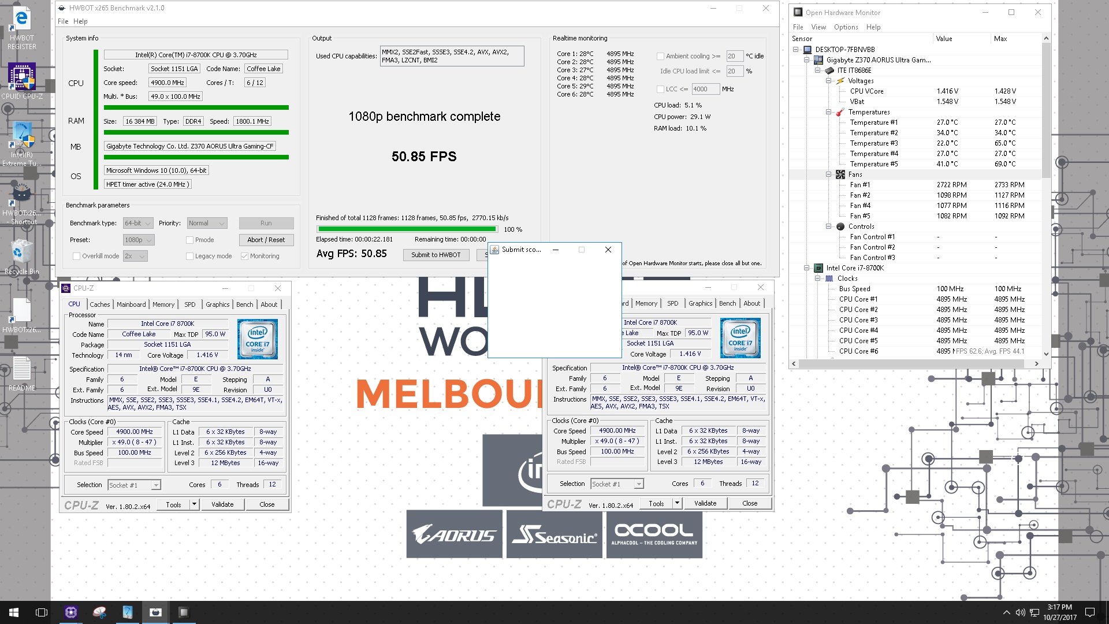Click Close button in right CPU-Z window
The width and height of the screenshot is (1109, 624).
pyautogui.click(x=750, y=503)
